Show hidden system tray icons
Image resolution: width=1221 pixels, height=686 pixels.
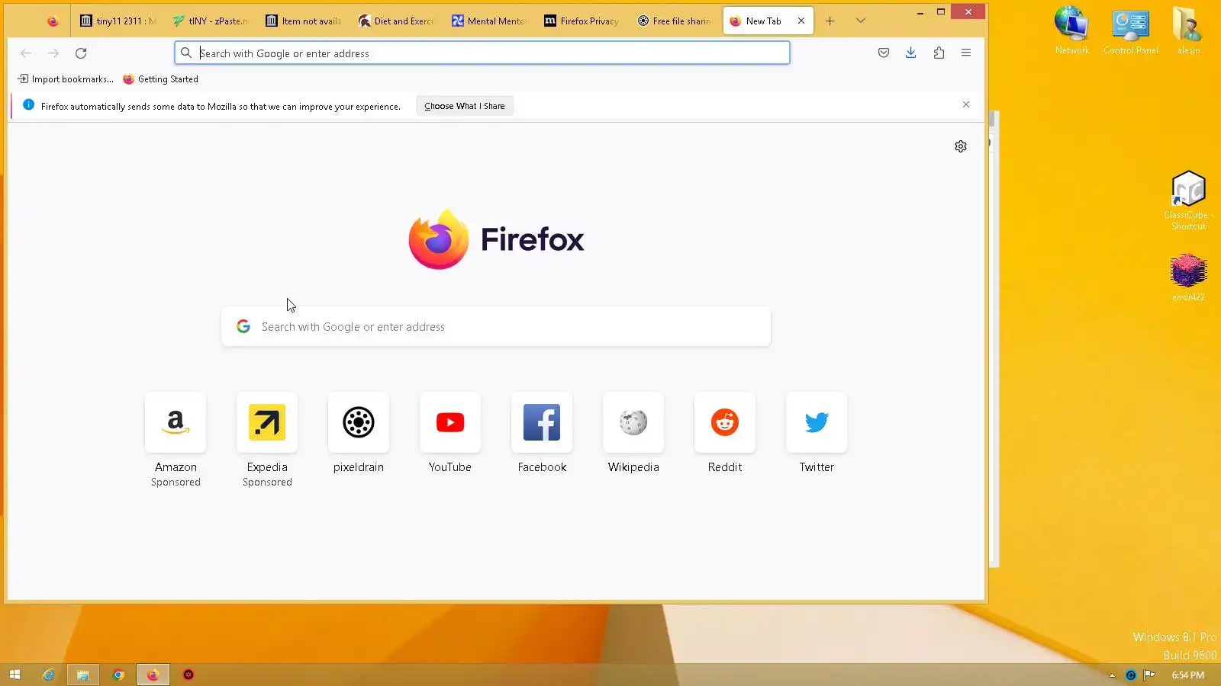(x=1112, y=675)
